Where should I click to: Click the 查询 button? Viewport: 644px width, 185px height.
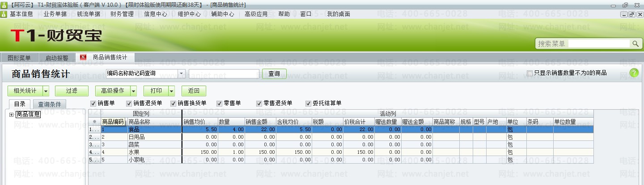pos(274,74)
